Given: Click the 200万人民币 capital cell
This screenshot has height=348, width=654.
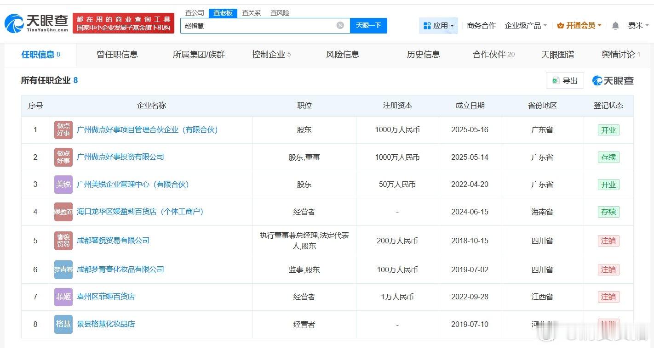Looking at the screenshot, I should (x=397, y=241).
